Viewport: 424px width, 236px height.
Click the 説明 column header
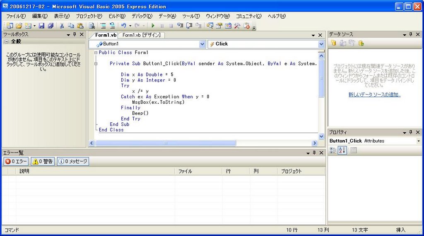click(x=95, y=171)
